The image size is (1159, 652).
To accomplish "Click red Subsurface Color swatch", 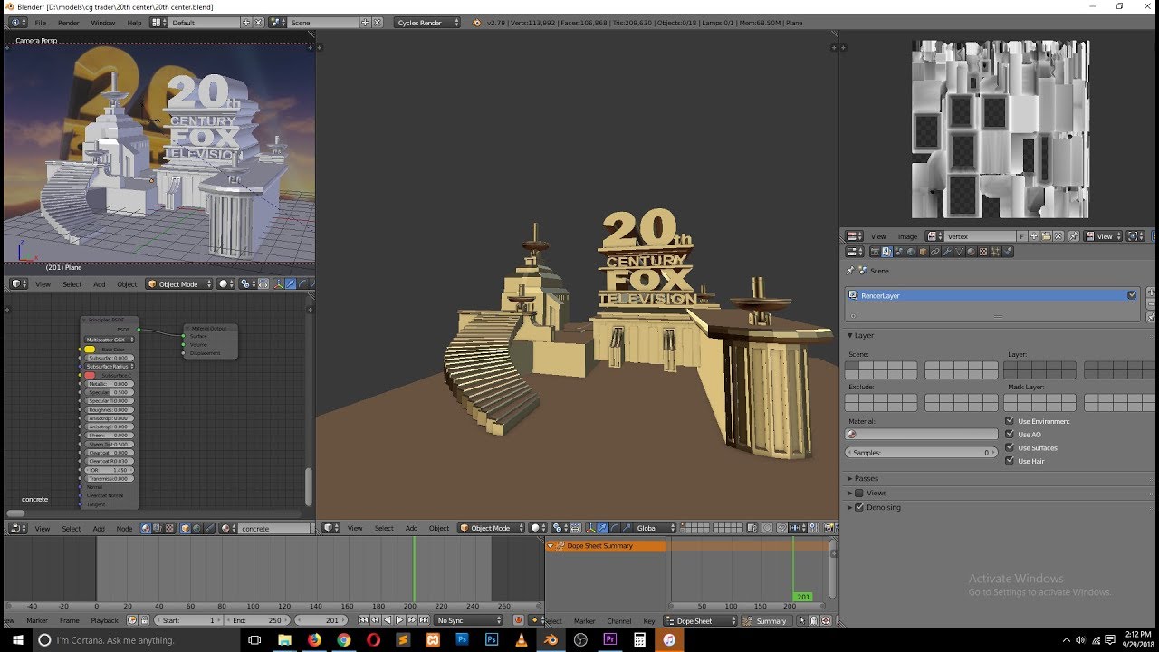I will [x=90, y=375].
